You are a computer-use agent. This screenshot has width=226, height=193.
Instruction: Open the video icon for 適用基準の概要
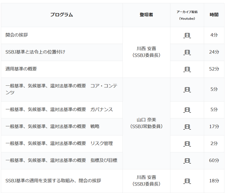pyautogui.click(x=187, y=69)
